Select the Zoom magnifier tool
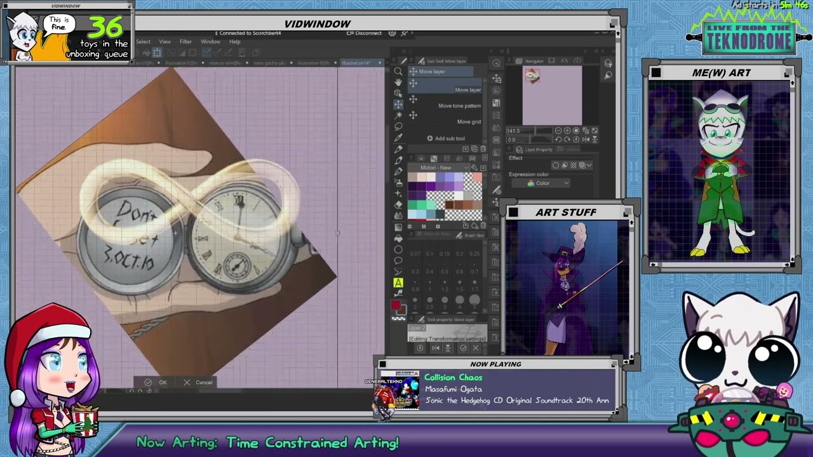 [x=398, y=71]
